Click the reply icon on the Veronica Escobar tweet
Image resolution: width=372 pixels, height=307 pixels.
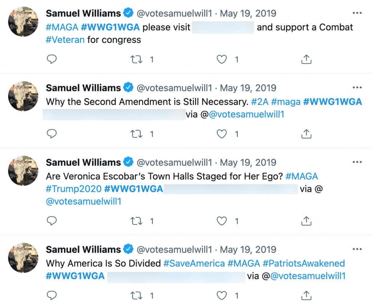52,221
